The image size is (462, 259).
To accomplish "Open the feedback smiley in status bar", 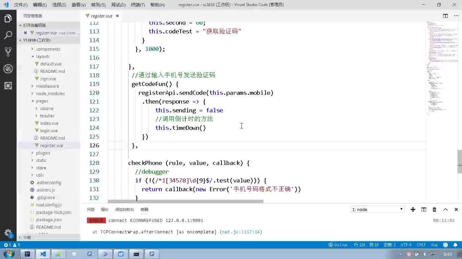I will tap(445, 245).
